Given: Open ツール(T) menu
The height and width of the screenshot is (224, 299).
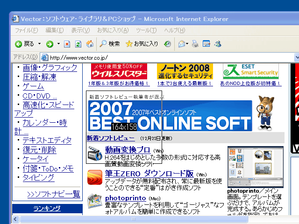Looking at the screenshot, I should coord(146,30).
